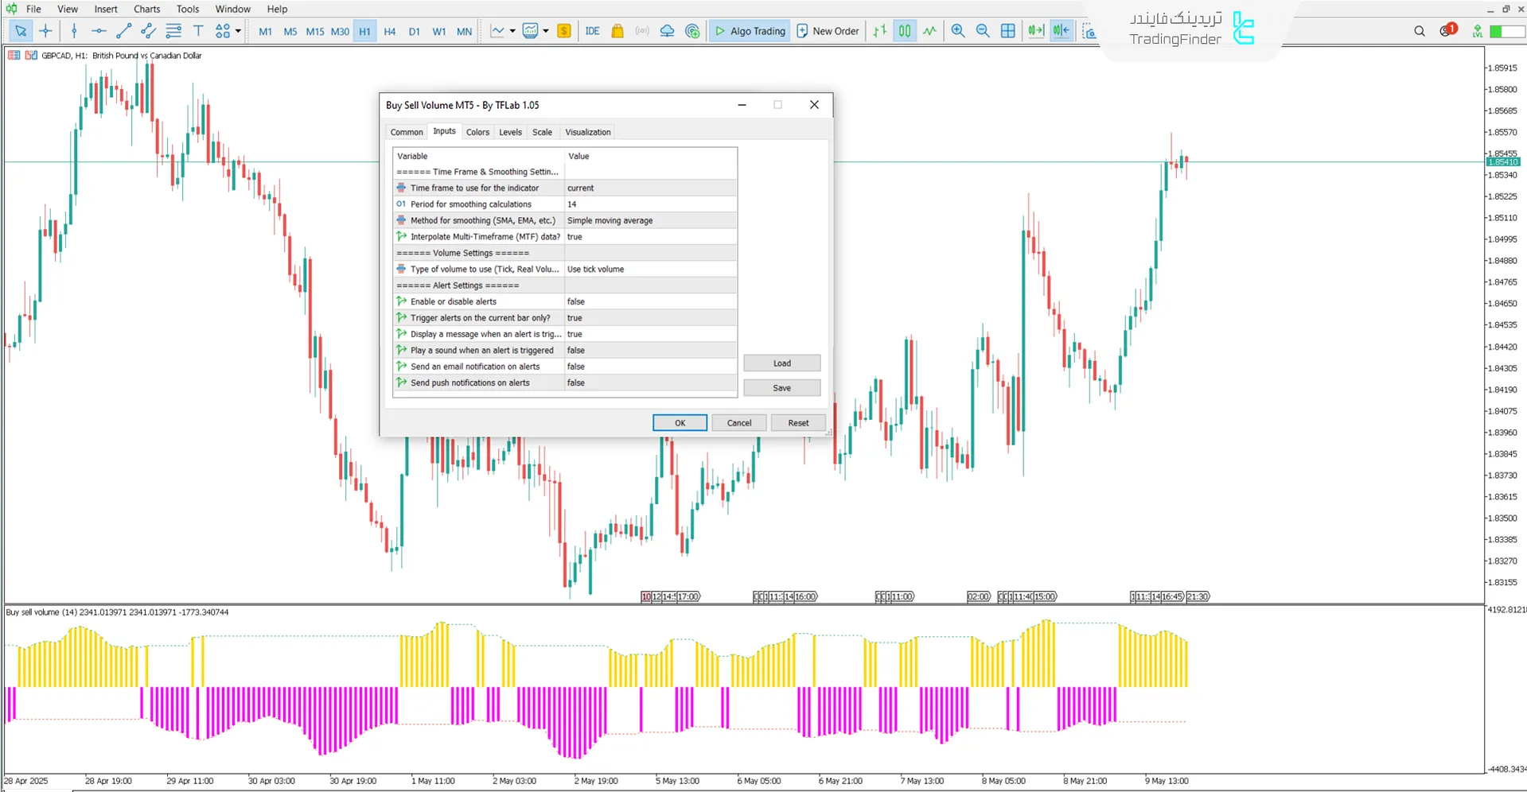Open the Market via shopping bag icon
Screen dimensions: 1527x792
pyautogui.click(x=617, y=31)
